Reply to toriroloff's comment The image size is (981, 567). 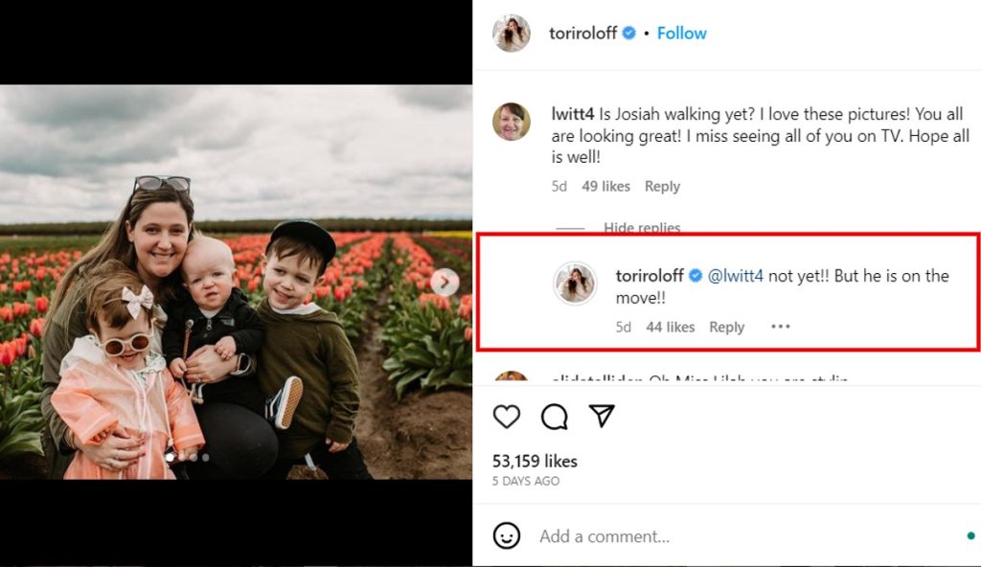[726, 328]
